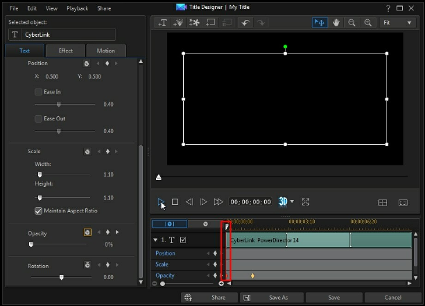Enable the Ease In checkbox

coord(39,91)
